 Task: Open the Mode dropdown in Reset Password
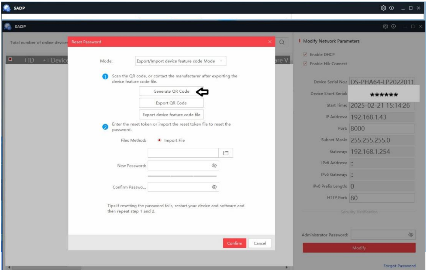click(x=181, y=61)
